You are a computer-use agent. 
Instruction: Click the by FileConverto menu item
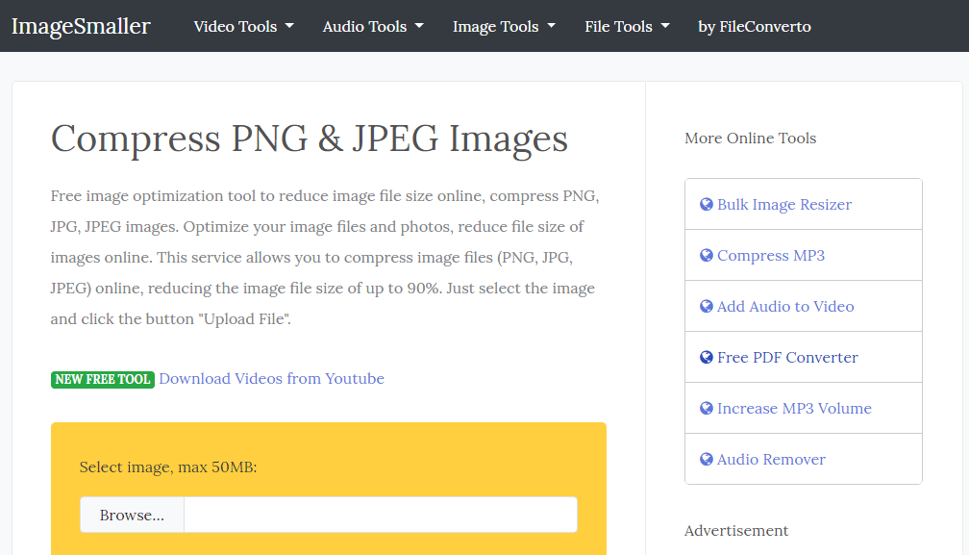click(x=755, y=26)
